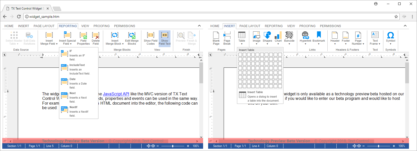
Task: Reload the browser page
Action: [19, 17]
